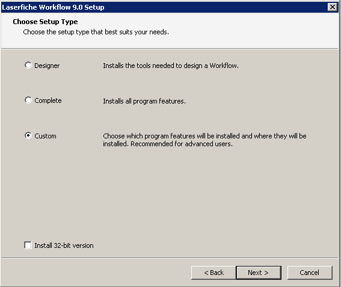
Task: Click the Designer option label
Action: tap(47, 66)
